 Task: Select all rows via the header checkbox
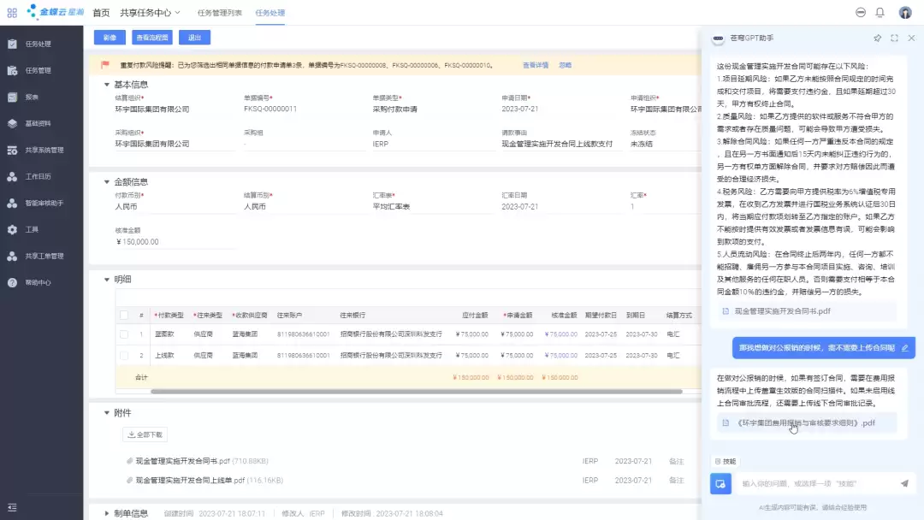(124, 315)
